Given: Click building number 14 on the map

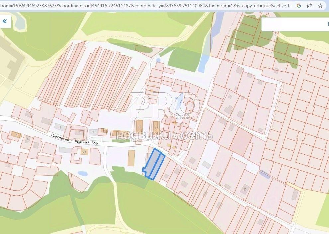Looking at the screenshot, I should (x=84, y=152).
